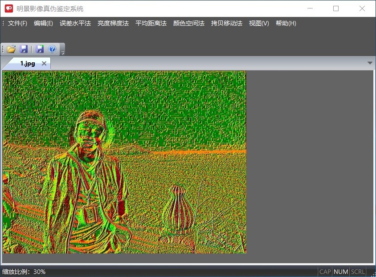
Task: Switch to the 1.jpg document tab
Action: pos(27,63)
